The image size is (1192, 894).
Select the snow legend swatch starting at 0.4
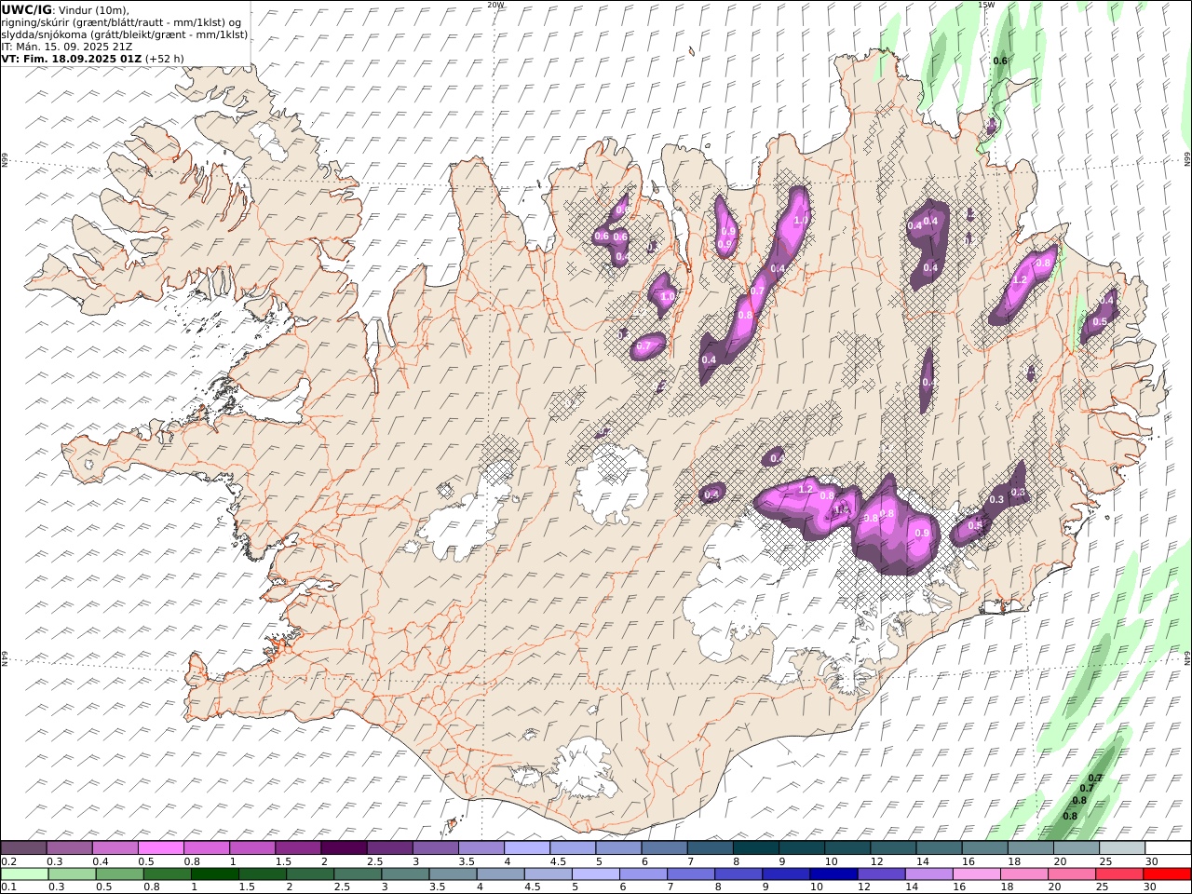115,848
